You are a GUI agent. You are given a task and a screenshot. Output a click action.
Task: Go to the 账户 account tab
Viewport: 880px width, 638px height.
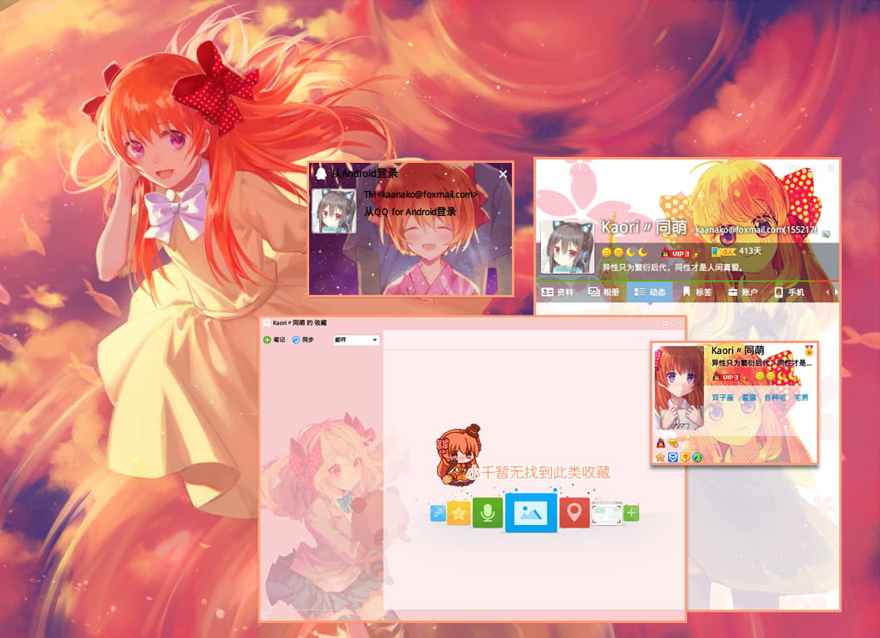pyautogui.click(x=743, y=292)
